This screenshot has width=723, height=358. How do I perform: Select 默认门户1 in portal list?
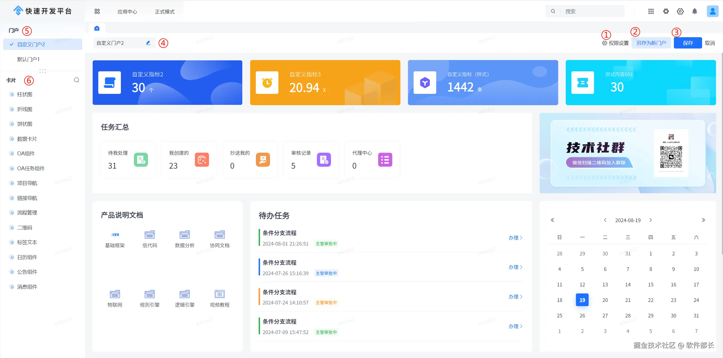point(28,59)
